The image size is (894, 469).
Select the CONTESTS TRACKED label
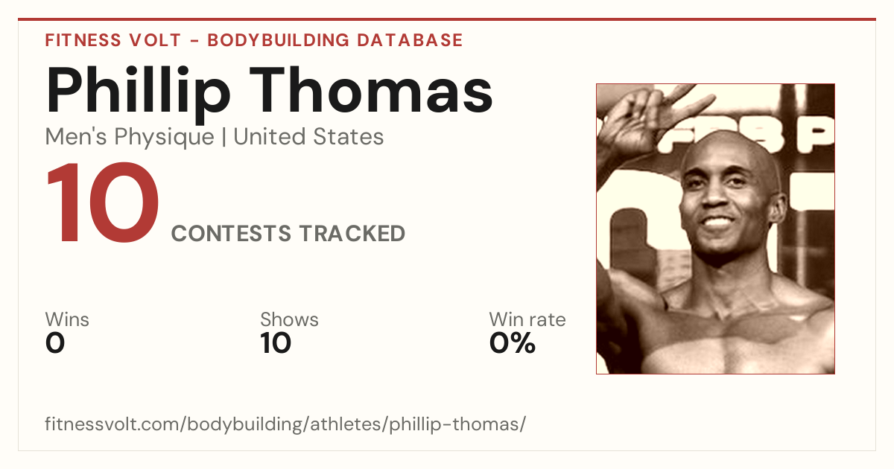click(288, 234)
